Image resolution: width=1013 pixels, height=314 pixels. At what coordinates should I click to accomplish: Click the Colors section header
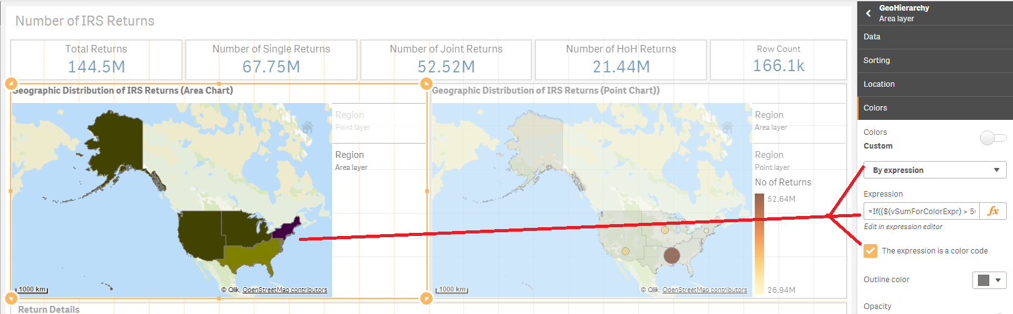coord(935,108)
